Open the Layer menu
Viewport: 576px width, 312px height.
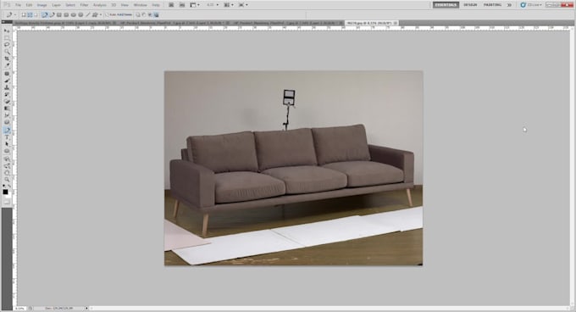(x=56, y=5)
